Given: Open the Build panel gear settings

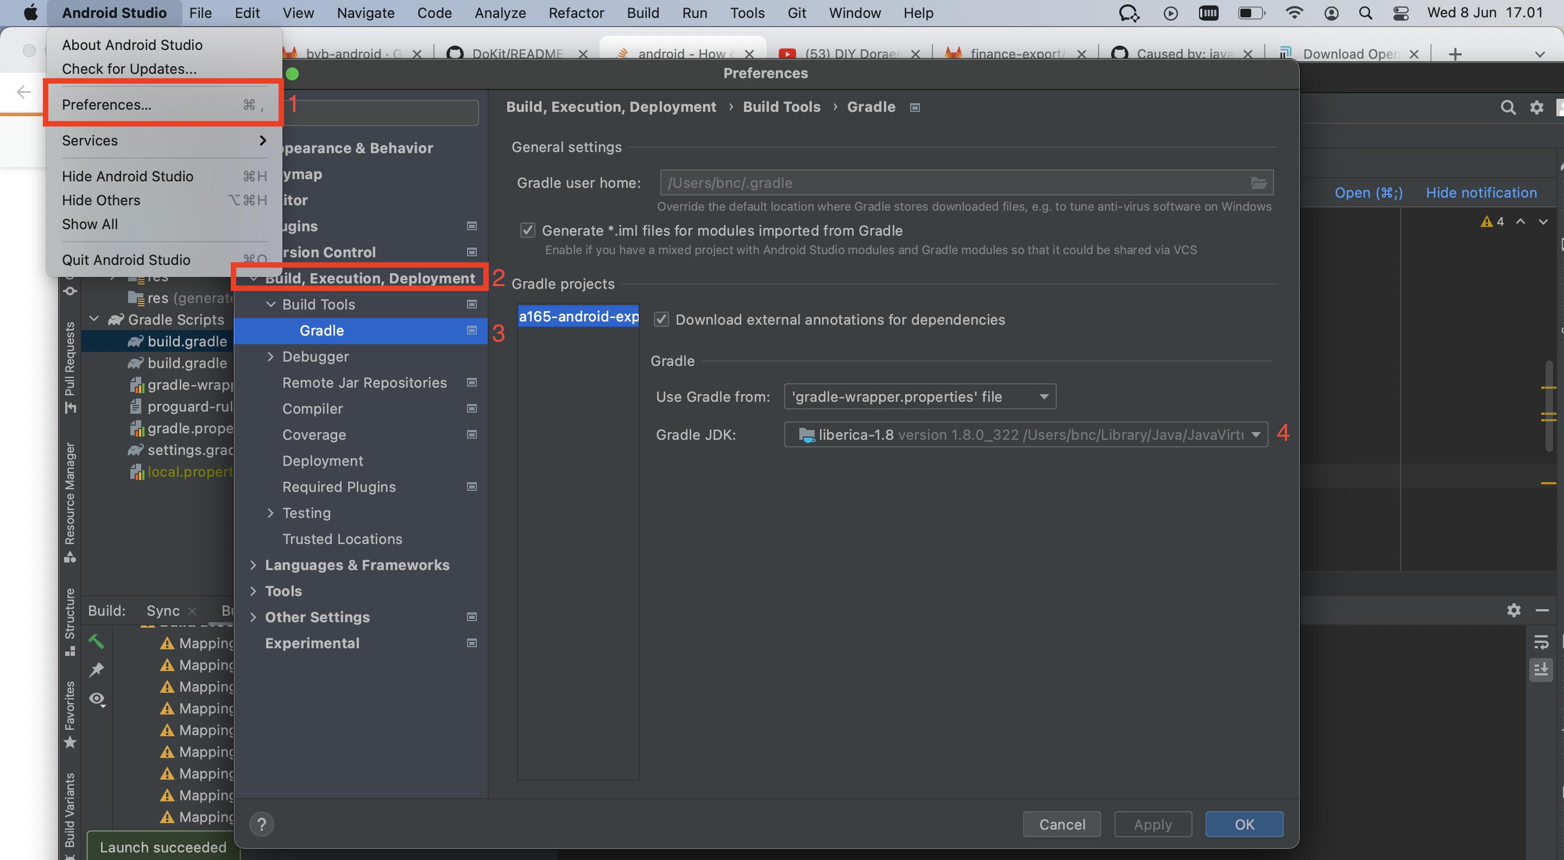Looking at the screenshot, I should point(1513,610).
